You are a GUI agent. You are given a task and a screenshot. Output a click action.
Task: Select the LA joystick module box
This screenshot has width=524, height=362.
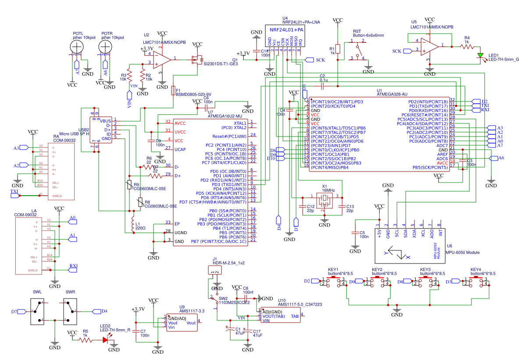(29, 246)
